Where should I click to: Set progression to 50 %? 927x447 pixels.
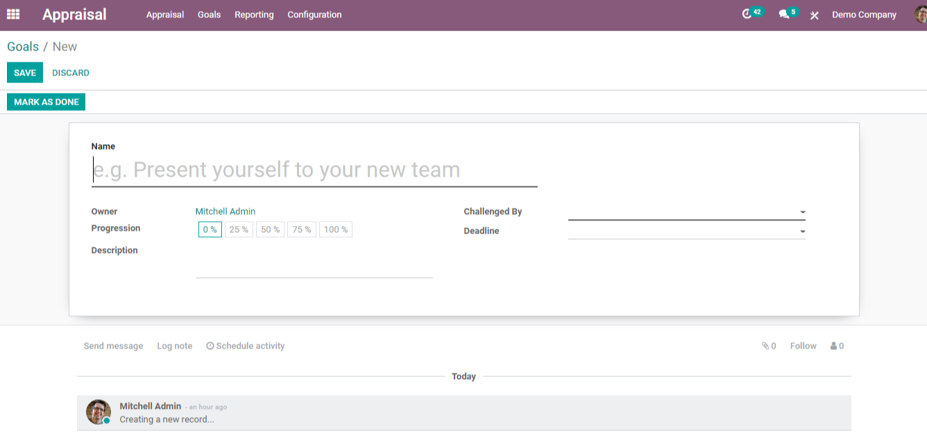pyautogui.click(x=271, y=229)
